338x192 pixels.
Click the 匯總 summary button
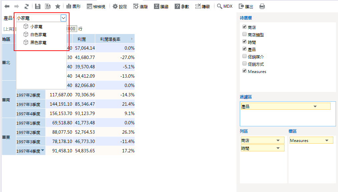click(161, 6)
